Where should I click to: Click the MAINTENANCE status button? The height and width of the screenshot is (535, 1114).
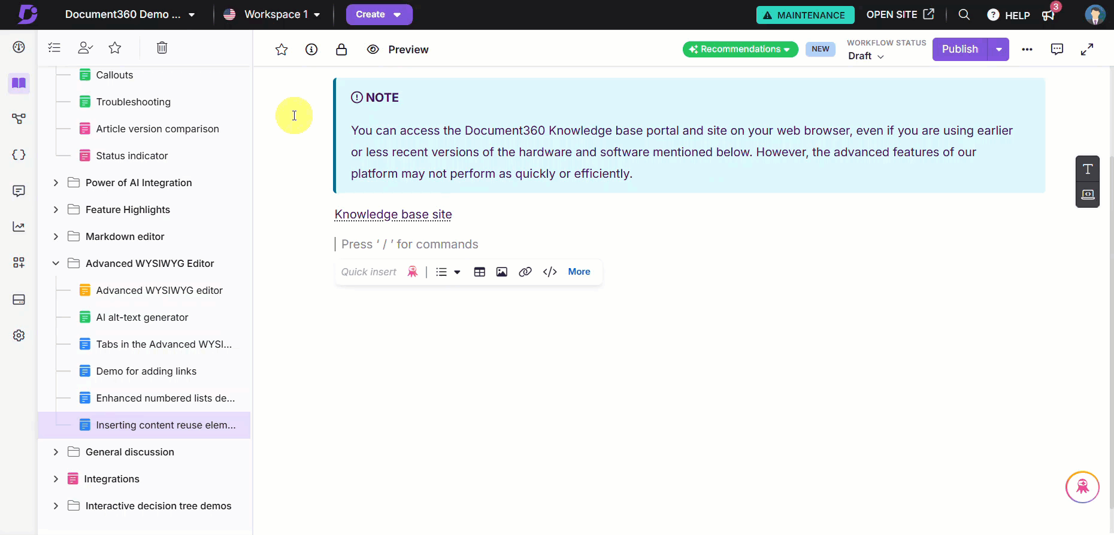coord(805,15)
